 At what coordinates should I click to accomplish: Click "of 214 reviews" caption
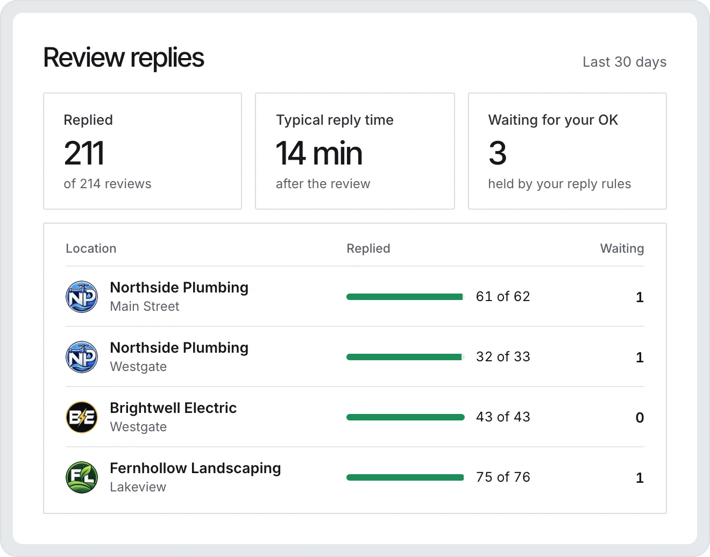pyautogui.click(x=108, y=184)
